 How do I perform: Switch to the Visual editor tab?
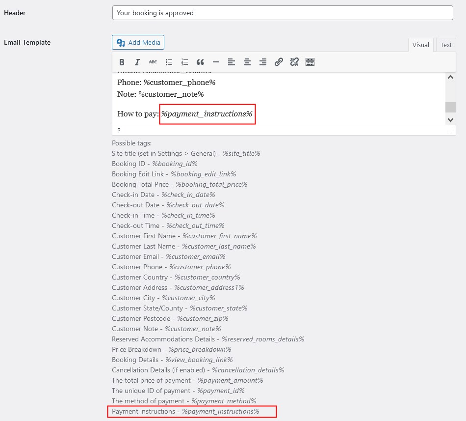(420, 45)
